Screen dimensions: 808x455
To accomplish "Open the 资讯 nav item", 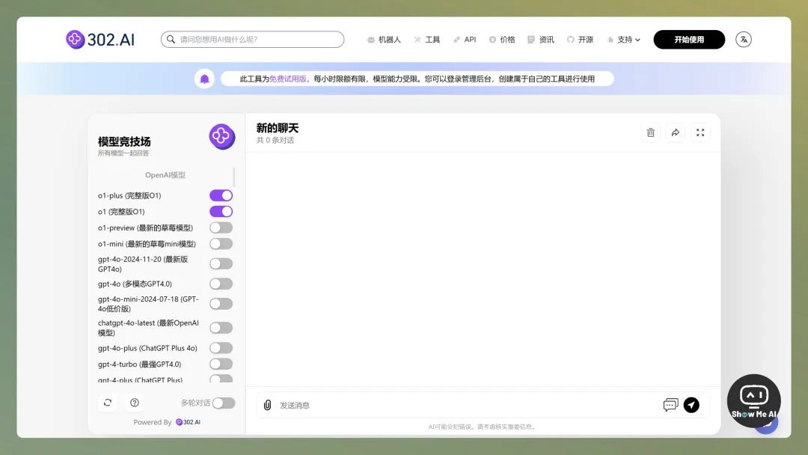I will 541,40.
